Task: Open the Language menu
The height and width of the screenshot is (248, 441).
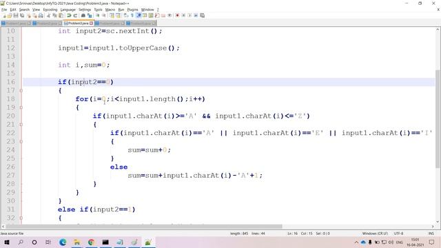Action: (x=68, y=10)
